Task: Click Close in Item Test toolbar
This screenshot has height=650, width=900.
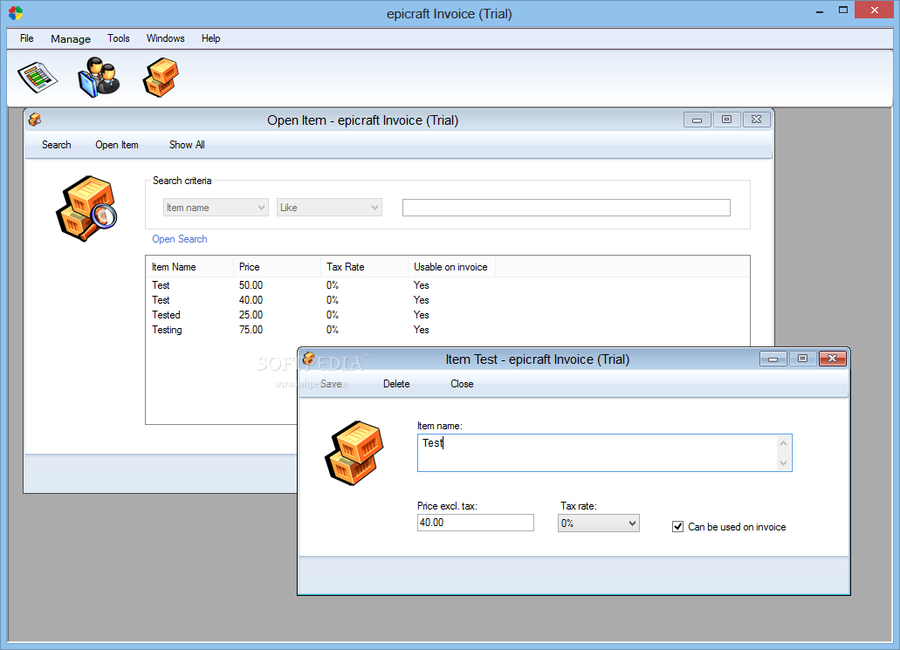Action: (x=462, y=384)
